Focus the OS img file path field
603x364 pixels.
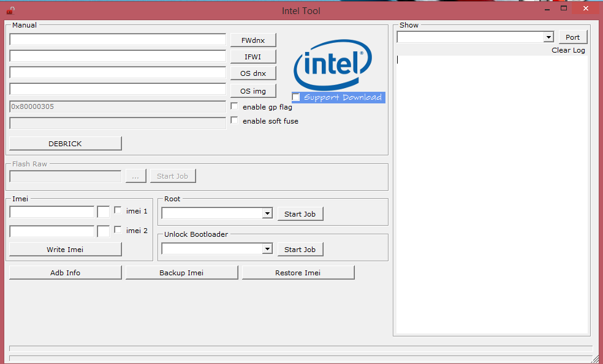pos(118,89)
